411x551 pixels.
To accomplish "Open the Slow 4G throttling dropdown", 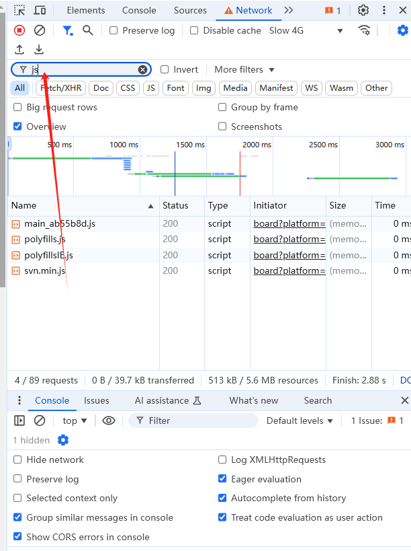I will coord(306,30).
